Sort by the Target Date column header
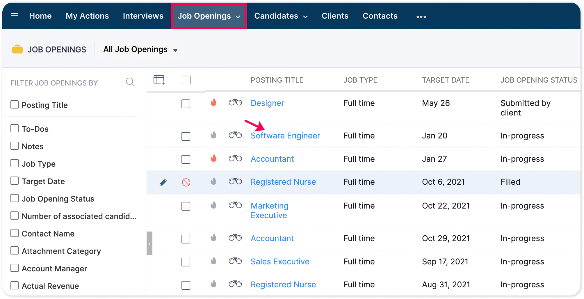The height and width of the screenshot is (299, 584). pyautogui.click(x=446, y=80)
